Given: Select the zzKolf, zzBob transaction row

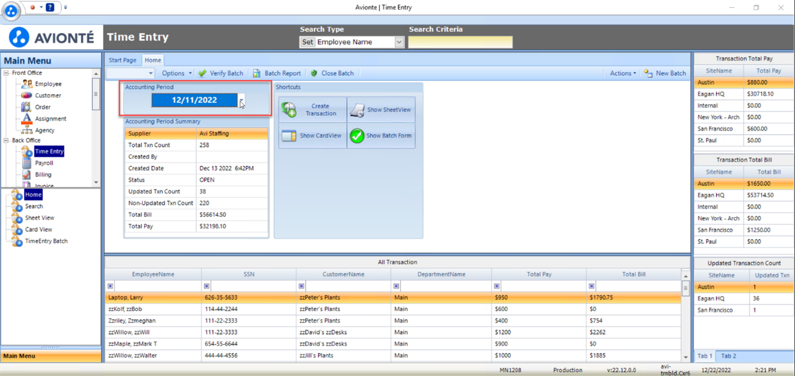Looking at the screenshot, I should tap(392, 309).
